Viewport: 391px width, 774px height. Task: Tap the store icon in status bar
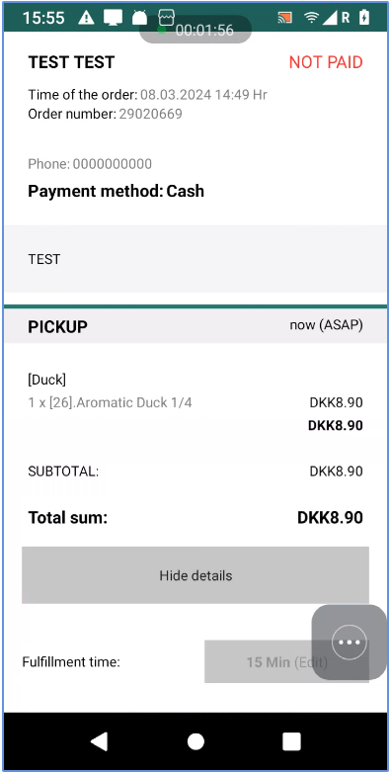[x=166, y=17]
